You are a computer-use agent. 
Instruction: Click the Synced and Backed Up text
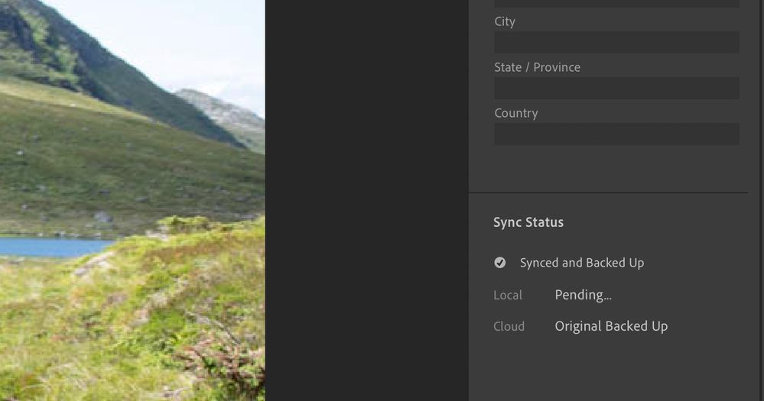[582, 263]
